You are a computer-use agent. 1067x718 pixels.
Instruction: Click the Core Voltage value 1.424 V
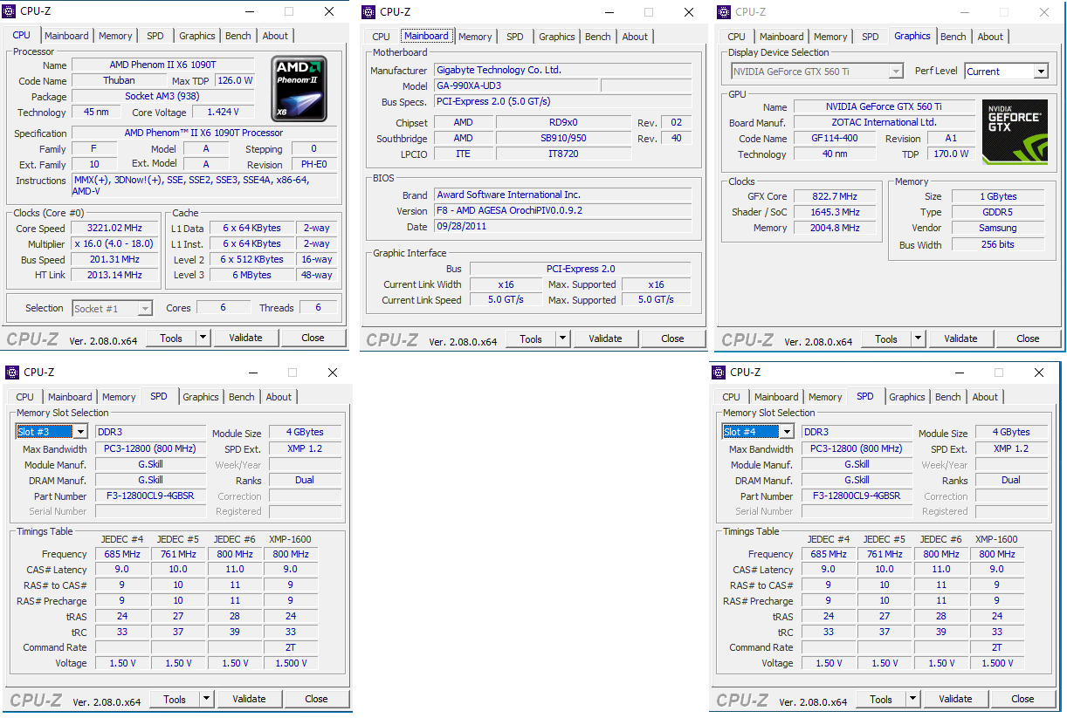(x=224, y=113)
